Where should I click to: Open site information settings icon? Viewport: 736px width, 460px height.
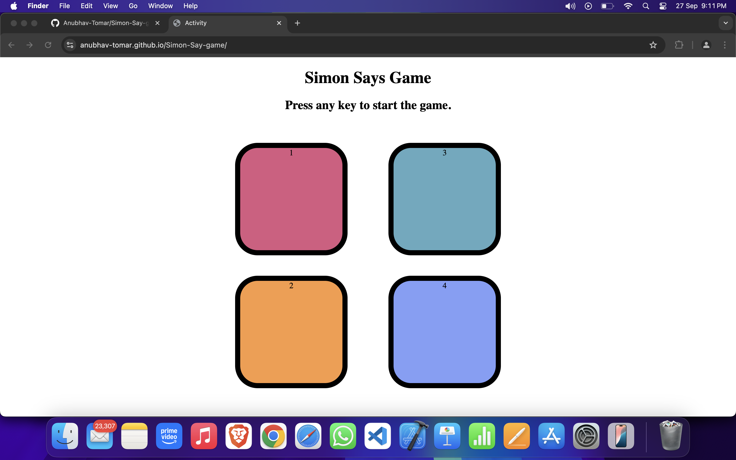pyautogui.click(x=70, y=45)
